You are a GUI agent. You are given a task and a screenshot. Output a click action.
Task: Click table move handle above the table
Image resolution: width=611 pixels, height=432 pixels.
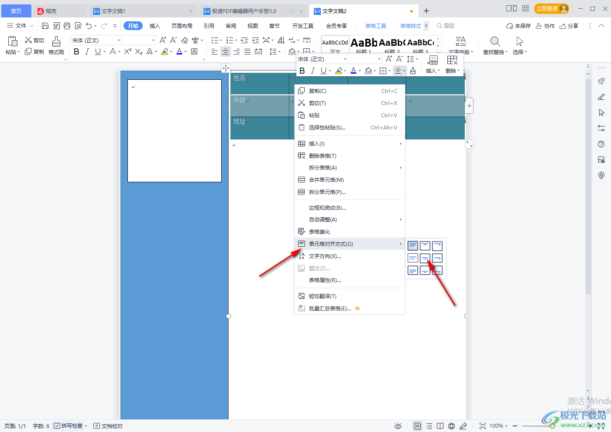(226, 68)
